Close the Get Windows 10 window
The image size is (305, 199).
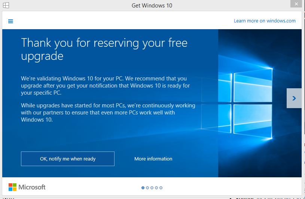pyautogui.click(x=296, y=4)
